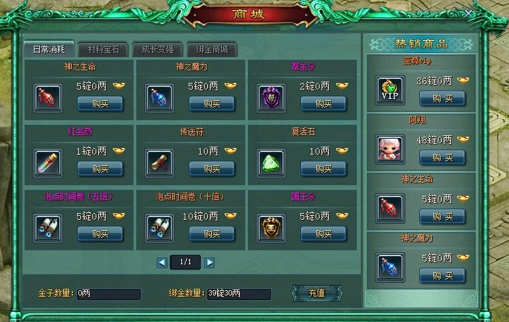Open the 成长变强 tab
This screenshot has width=509, height=322.
[x=157, y=49]
